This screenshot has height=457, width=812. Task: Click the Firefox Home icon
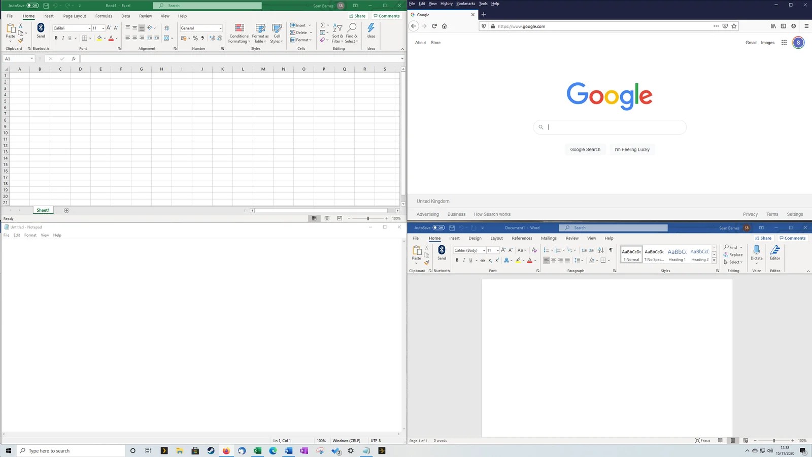[x=445, y=26]
